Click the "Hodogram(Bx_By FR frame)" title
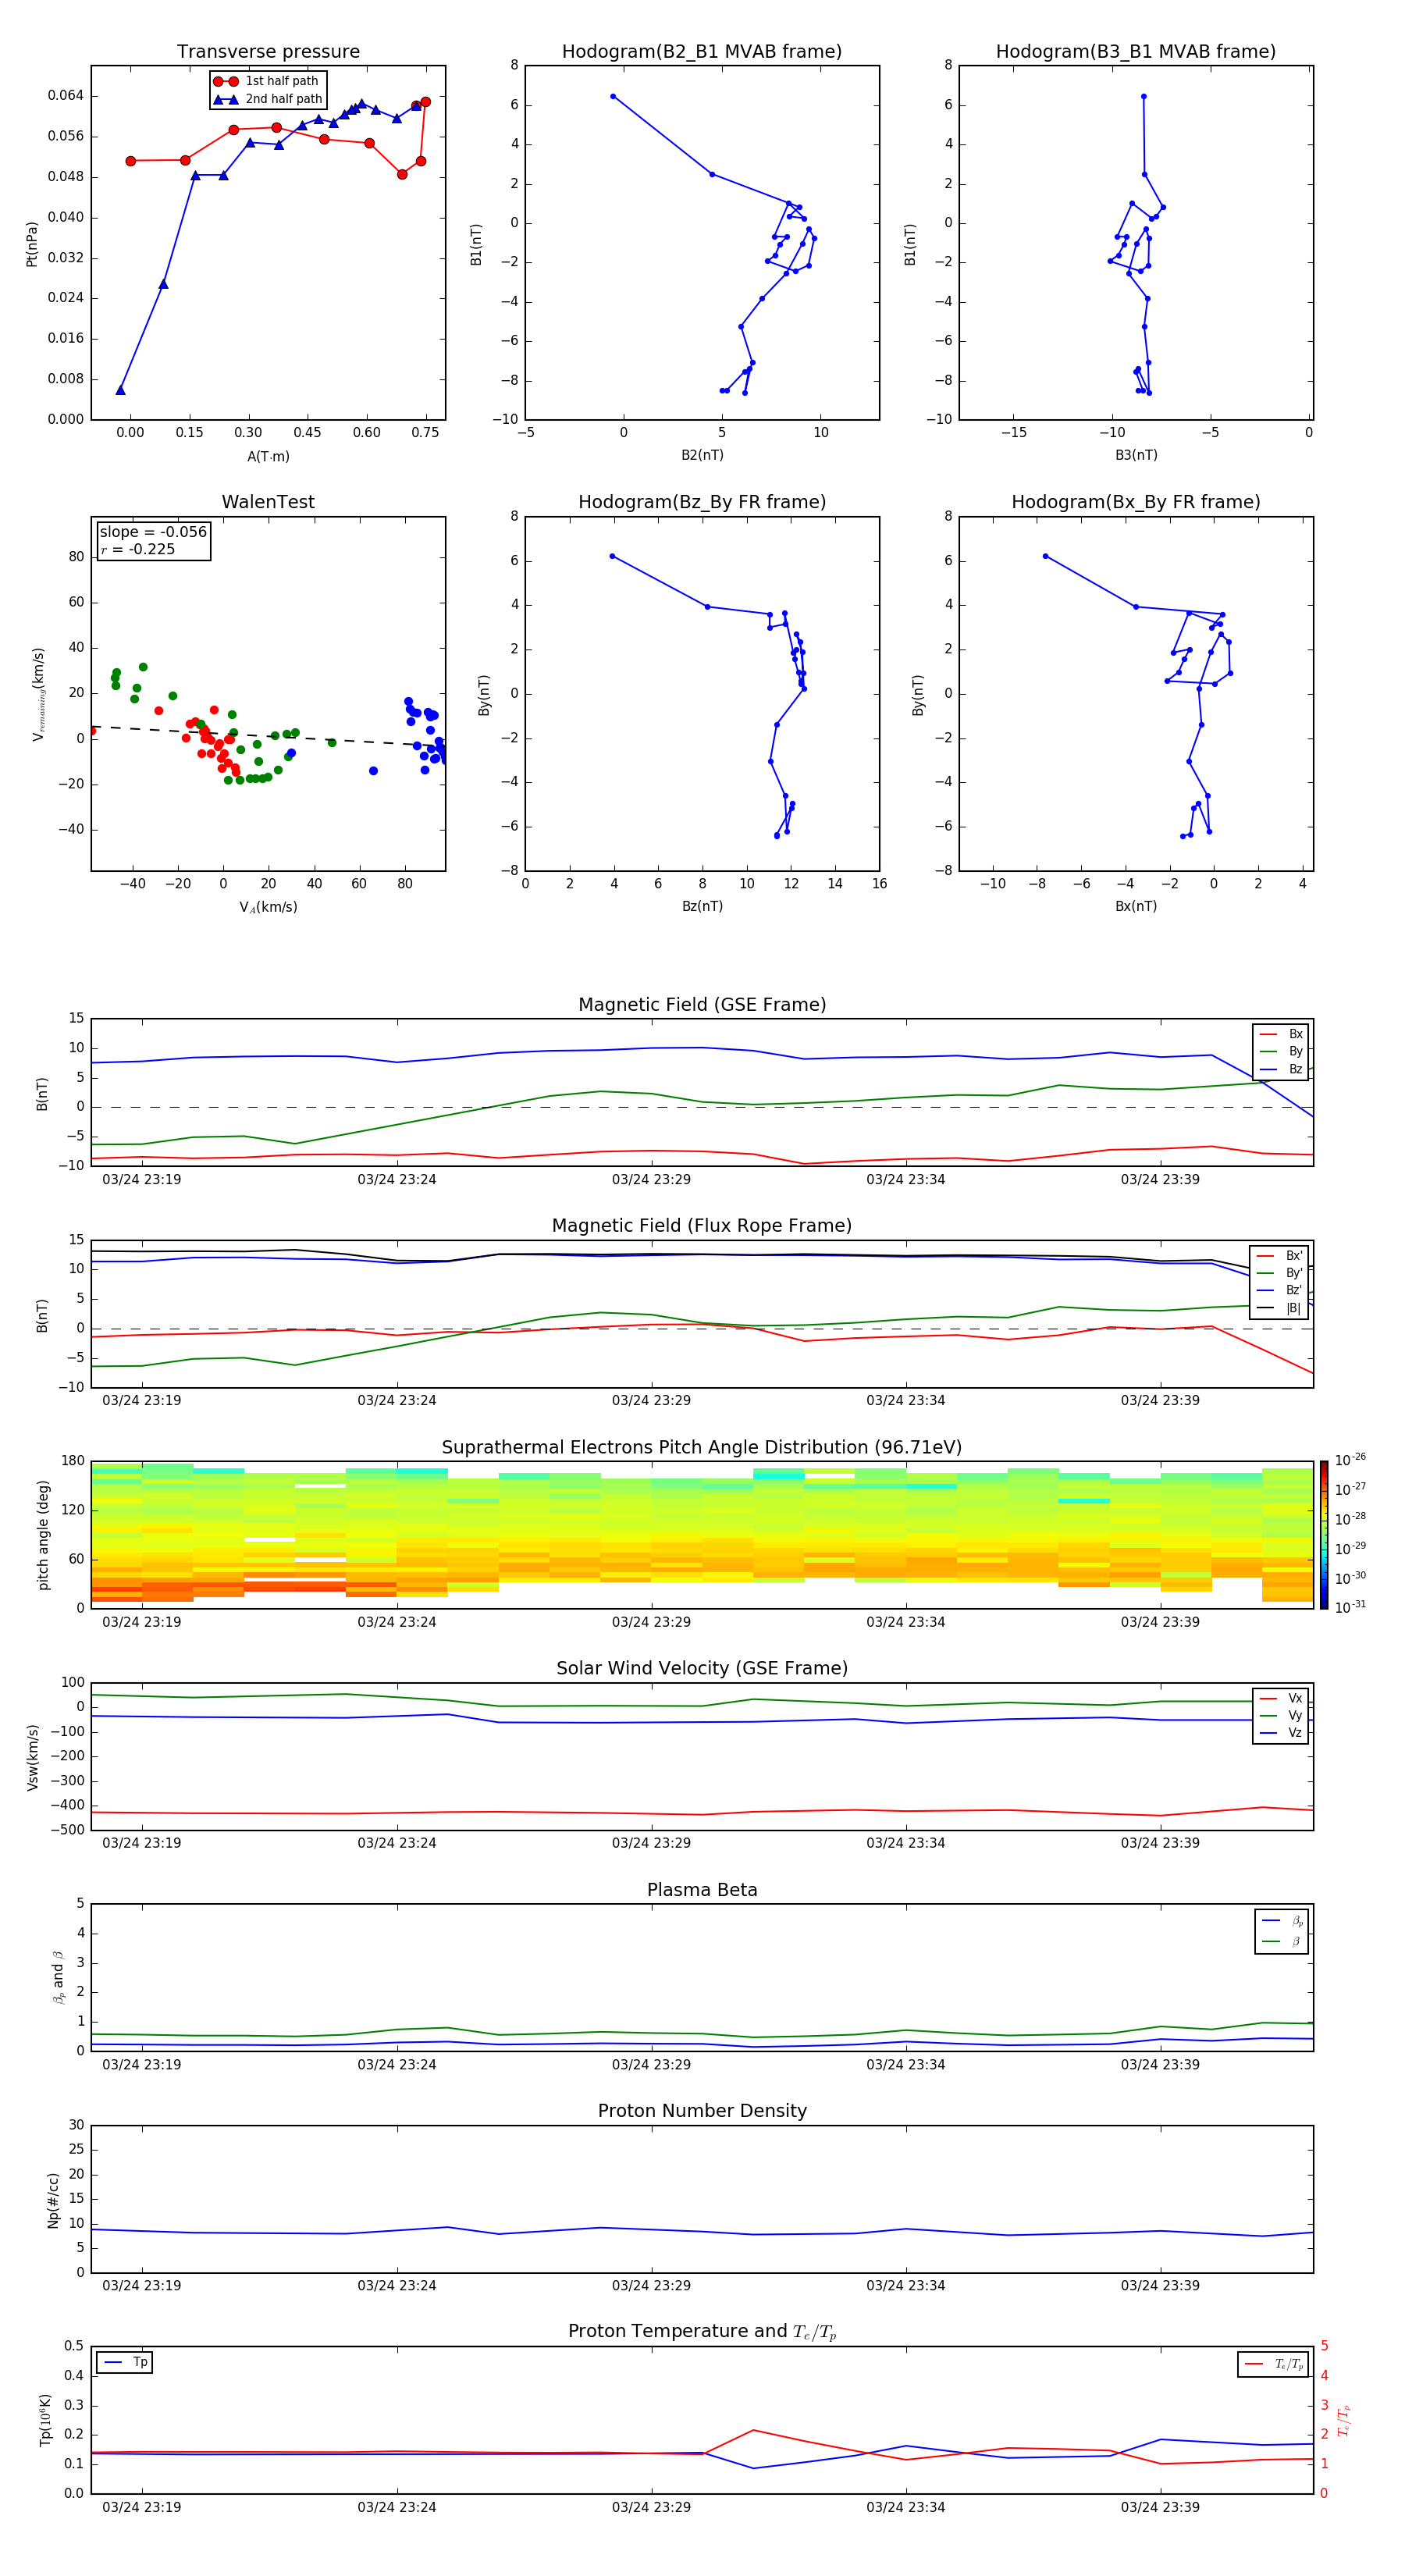The height and width of the screenshot is (2576, 1405). tap(1136, 502)
